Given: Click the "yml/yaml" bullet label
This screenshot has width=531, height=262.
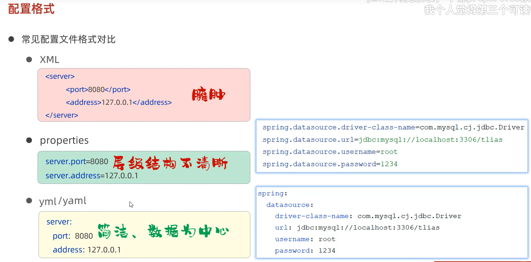Looking at the screenshot, I should tap(63, 201).
